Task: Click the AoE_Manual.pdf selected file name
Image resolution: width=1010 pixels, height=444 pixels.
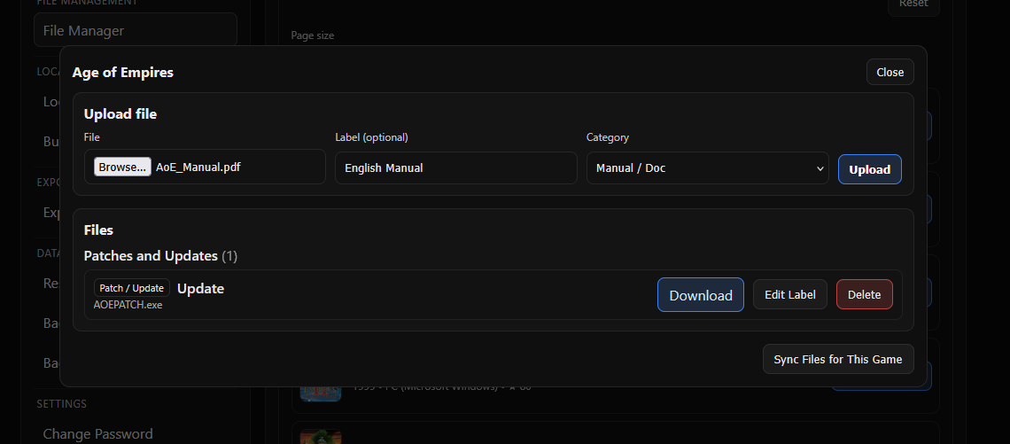Action: pyautogui.click(x=200, y=167)
